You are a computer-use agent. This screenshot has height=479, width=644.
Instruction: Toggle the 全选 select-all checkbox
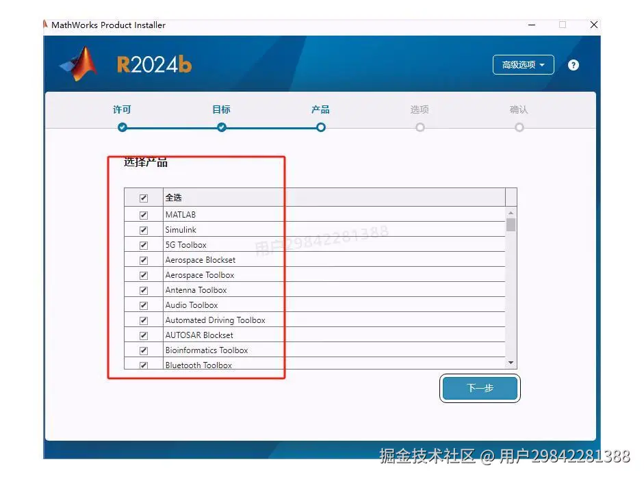coord(143,197)
